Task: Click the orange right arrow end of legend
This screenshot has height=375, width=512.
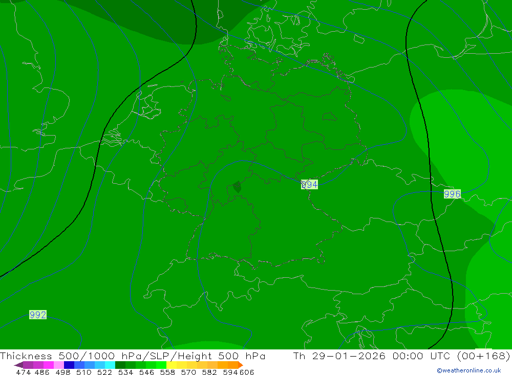Action: click(241, 365)
